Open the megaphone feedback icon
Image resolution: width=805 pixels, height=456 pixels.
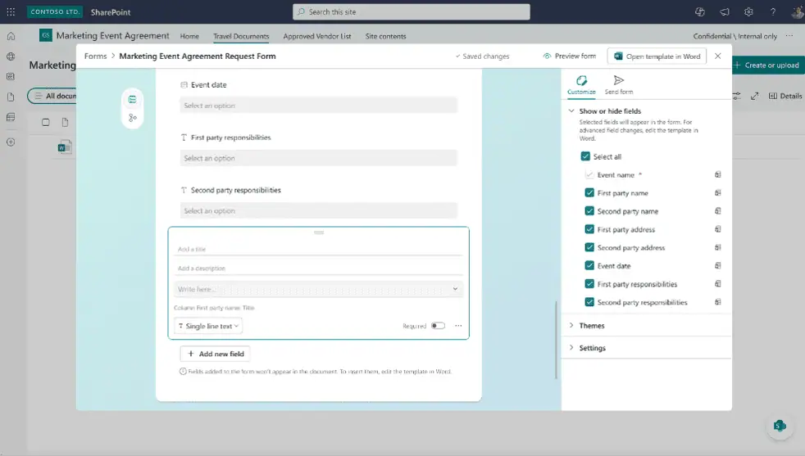[725, 11]
